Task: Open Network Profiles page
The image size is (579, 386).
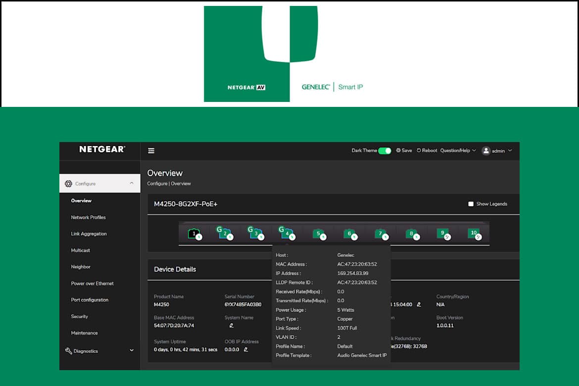Action: coord(89,217)
